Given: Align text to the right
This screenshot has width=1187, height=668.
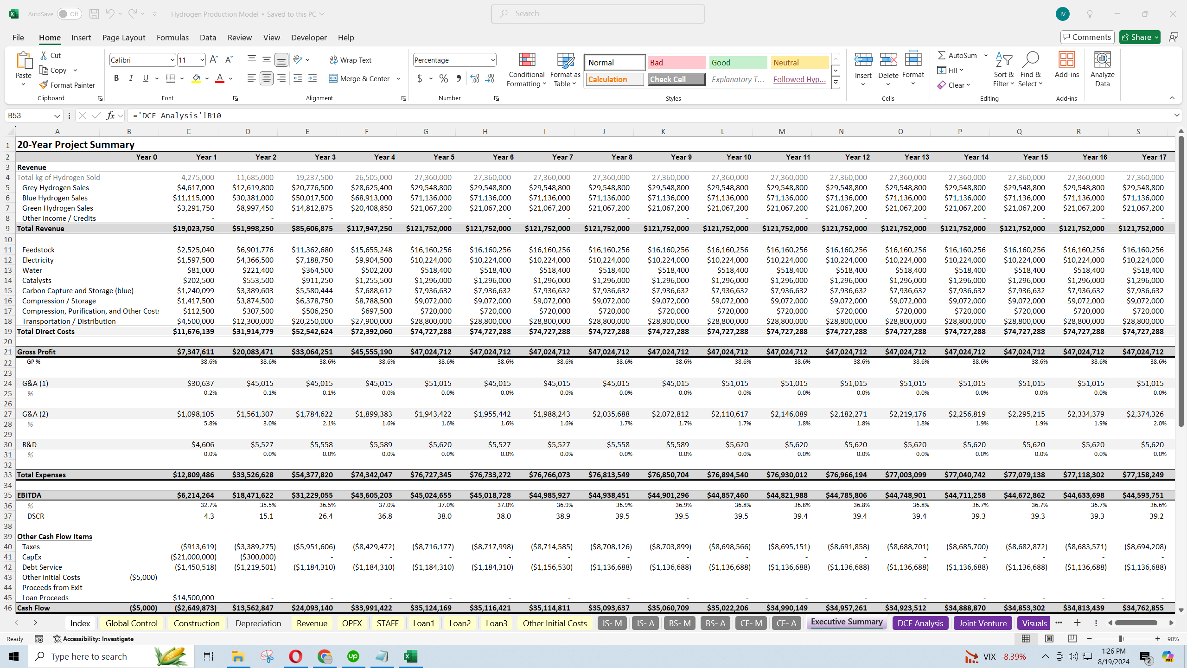Looking at the screenshot, I should [x=281, y=78].
